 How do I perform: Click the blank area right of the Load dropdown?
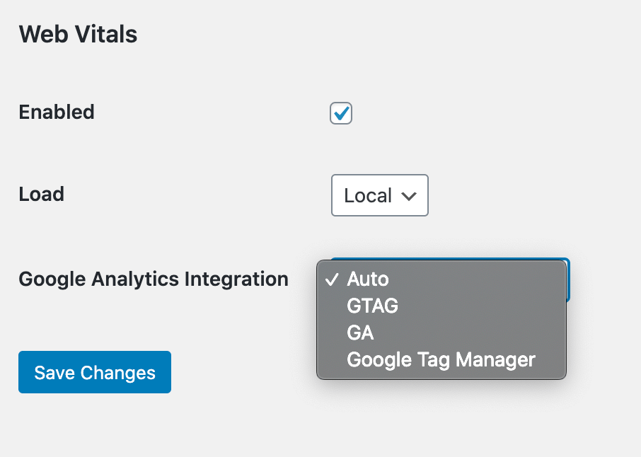click(x=531, y=195)
